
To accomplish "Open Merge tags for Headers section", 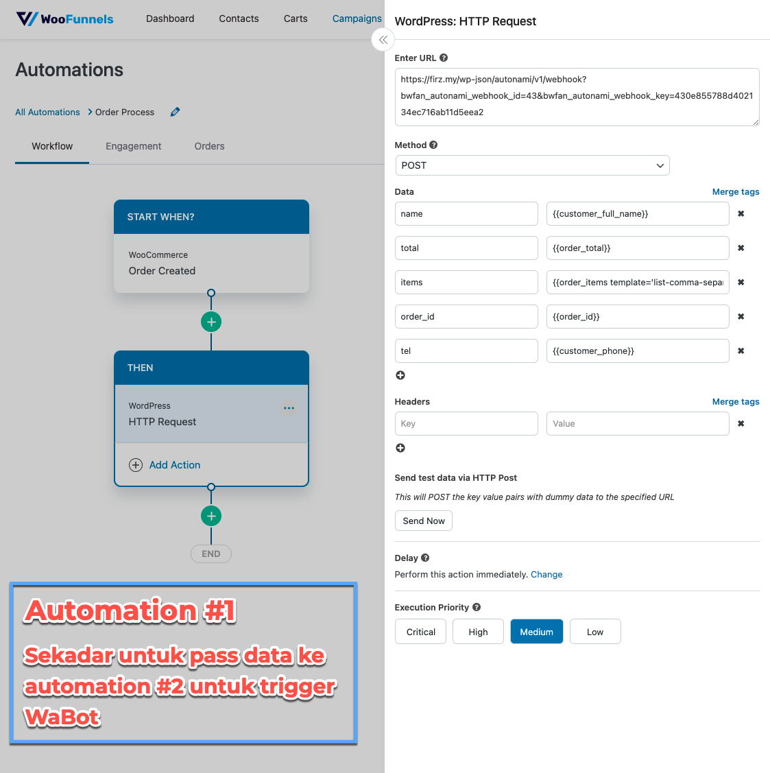I will point(736,402).
